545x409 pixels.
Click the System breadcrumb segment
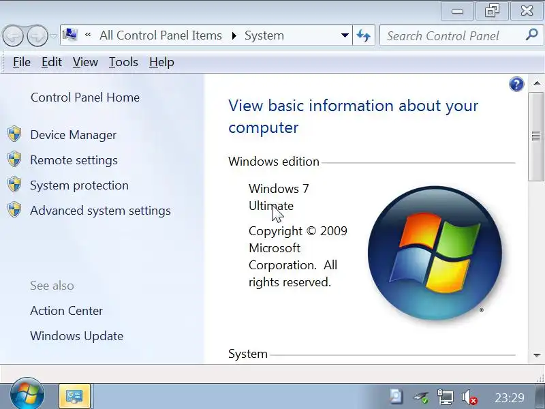pos(264,35)
